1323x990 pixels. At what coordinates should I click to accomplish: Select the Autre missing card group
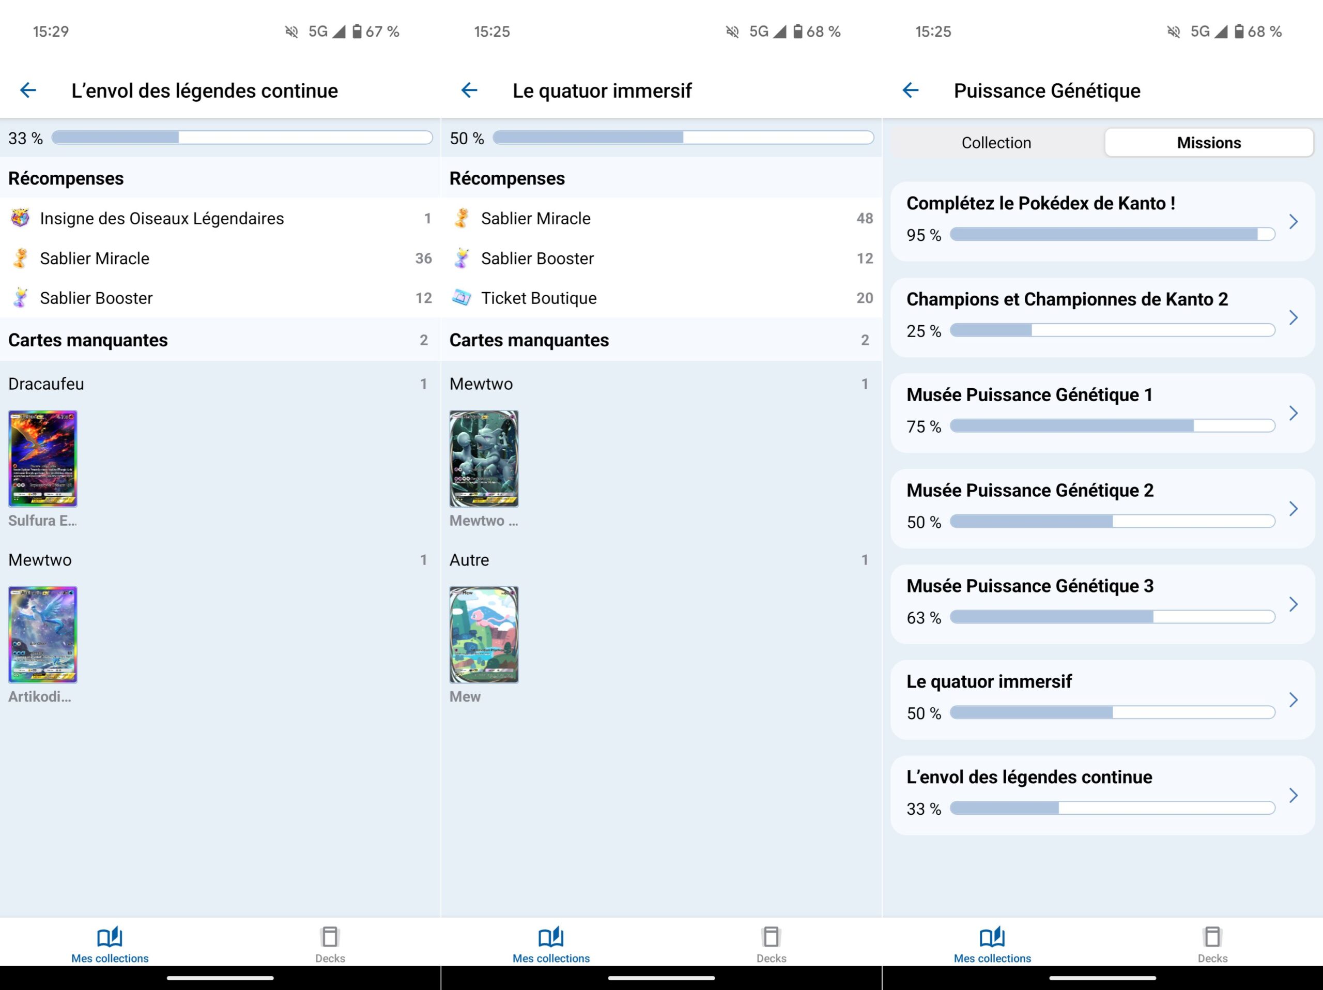[x=661, y=560]
